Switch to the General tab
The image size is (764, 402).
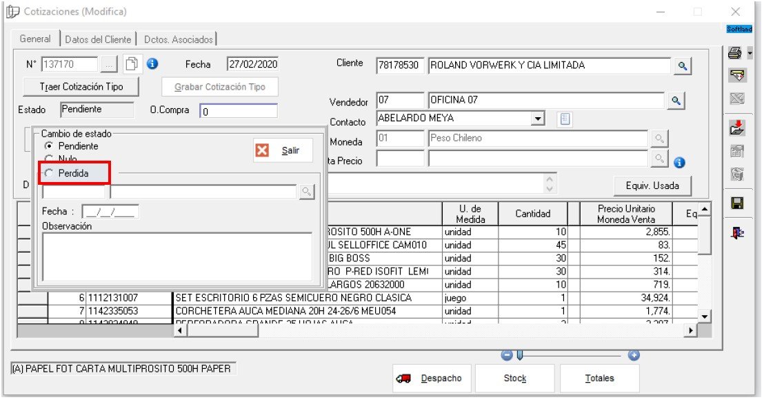(35, 39)
